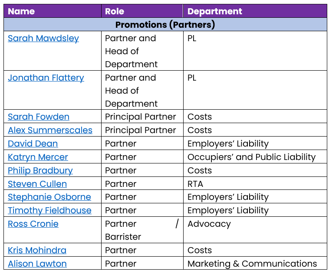Click the Occupiers' and Public Liability cell
Screen dimensions: 329x274
click(x=251, y=157)
